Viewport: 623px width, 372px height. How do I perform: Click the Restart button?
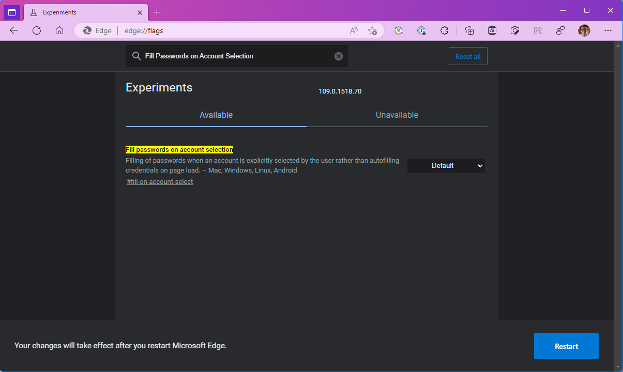pos(566,346)
